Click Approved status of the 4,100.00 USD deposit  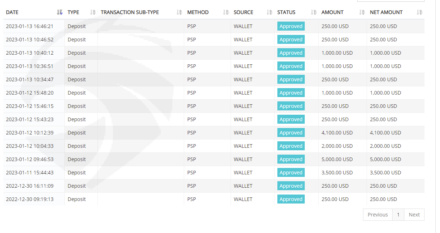(x=291, y=133)
